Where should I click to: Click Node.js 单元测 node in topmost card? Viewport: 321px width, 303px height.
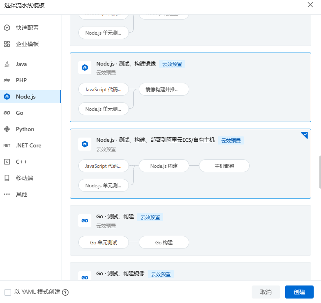coord(103,33)
